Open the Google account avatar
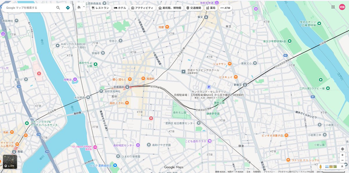The width and height of the screenshot is (349, 173). point(342,7)
